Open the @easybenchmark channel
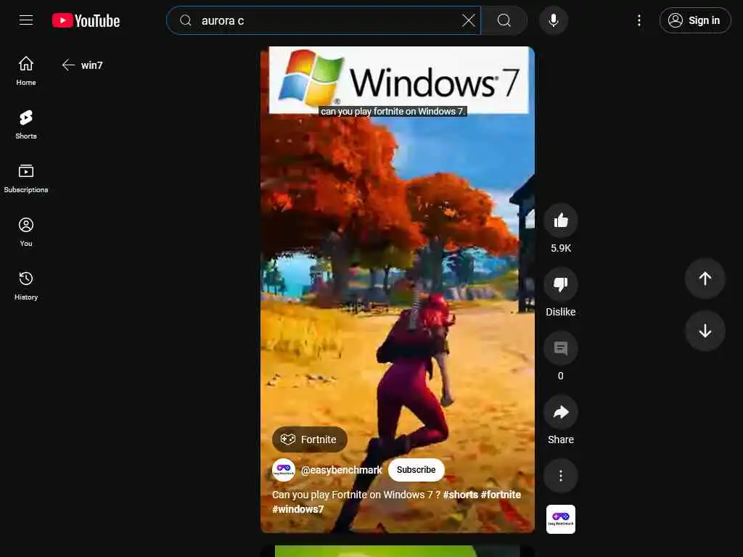Image resolution: width=743 pixels, height=557 pixels. pyautogui.click(x=341, y=470)
